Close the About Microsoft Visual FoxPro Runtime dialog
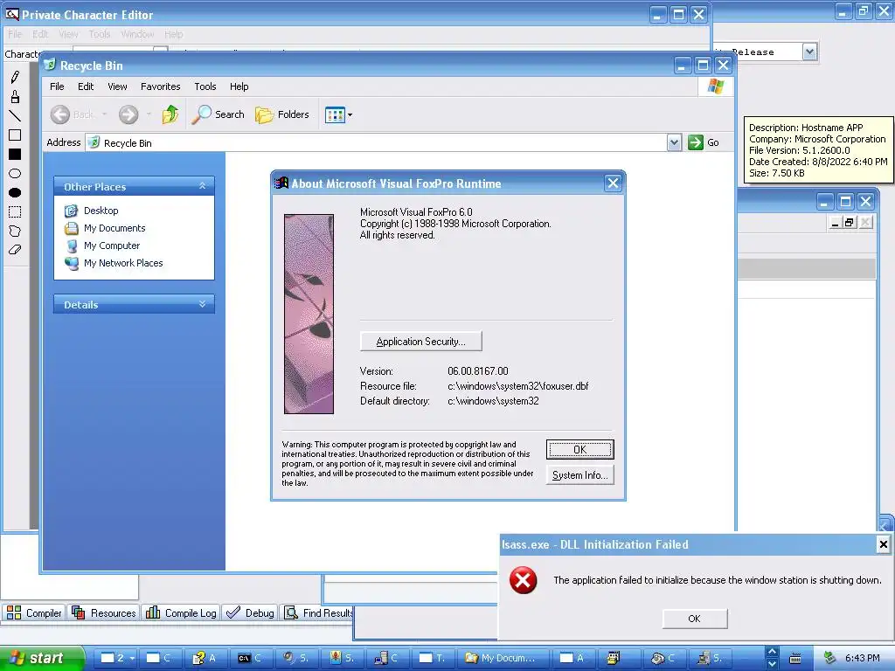Screen dimensions: 895x671 613,183
